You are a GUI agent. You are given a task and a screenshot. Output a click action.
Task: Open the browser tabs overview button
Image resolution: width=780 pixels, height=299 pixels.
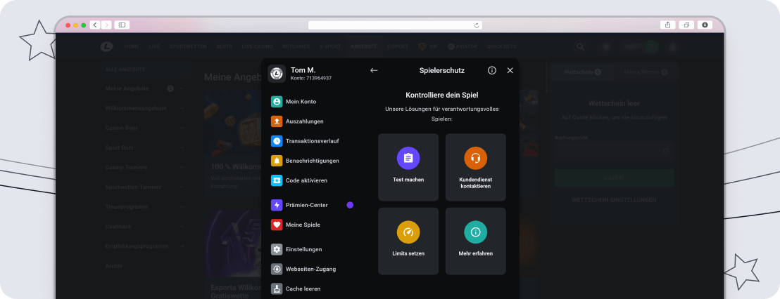click(x=686, y=25)
